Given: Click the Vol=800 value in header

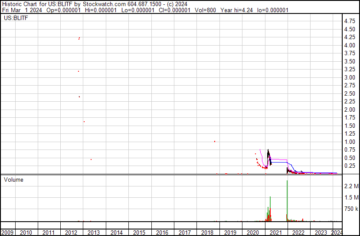Looking at the screenshot, I should (x=205, y=10).
